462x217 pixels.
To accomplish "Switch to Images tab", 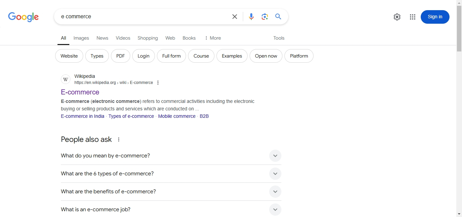I will coord(81,38).
